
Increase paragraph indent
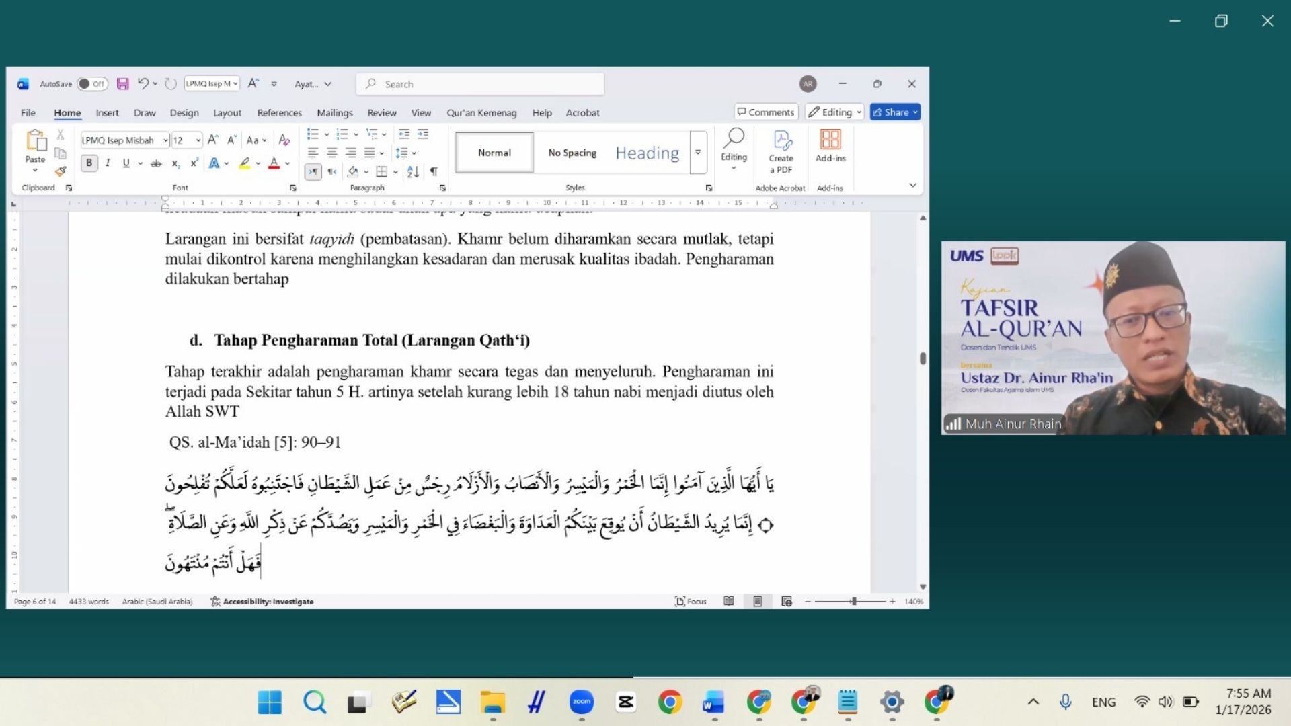(423, 134)
